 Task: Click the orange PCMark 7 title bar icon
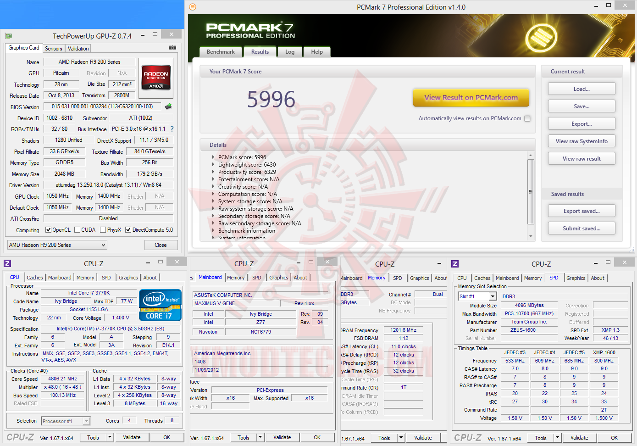193,7
